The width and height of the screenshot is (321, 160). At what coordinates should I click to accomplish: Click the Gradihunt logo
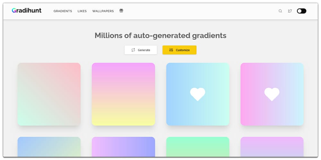click(27, 11)
